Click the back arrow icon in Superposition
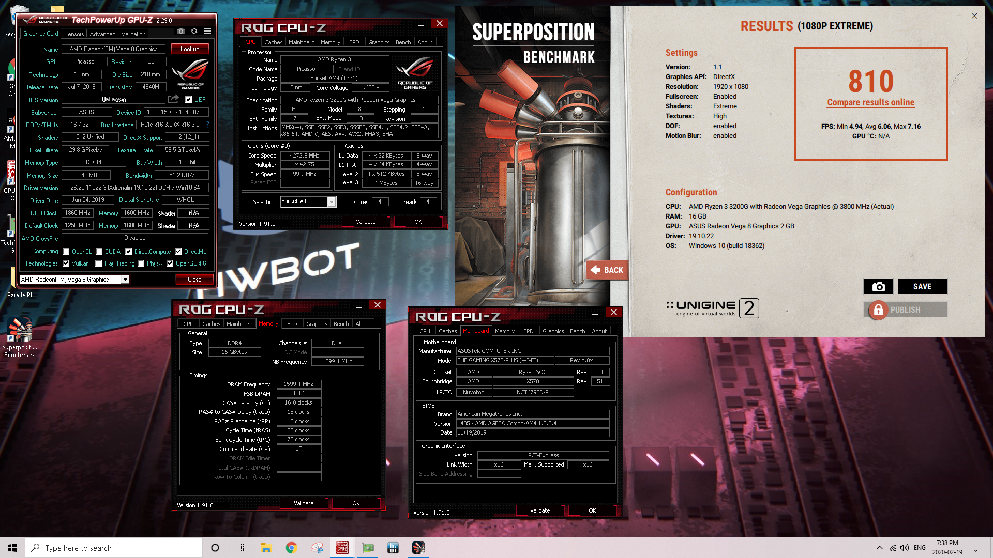The image size is (993, 558). (x=595, y=270)
